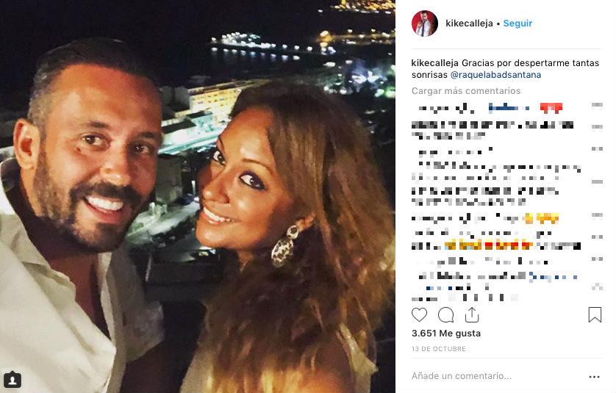Screen dimensions: 616x393
Task: Open the kikecalleja username in the header
Action: 469,24
